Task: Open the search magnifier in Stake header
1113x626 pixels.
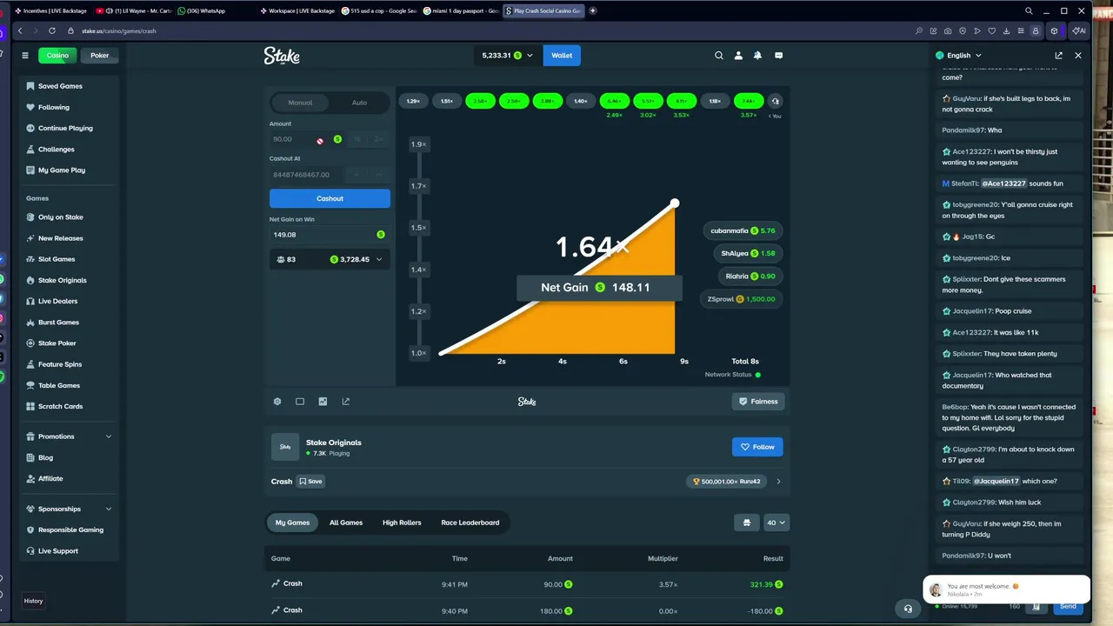Action: click(719, 55)
